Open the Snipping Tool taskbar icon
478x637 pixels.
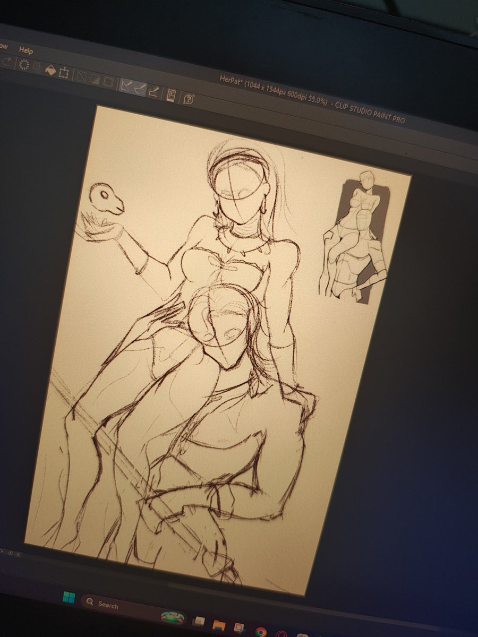point(239,628)
